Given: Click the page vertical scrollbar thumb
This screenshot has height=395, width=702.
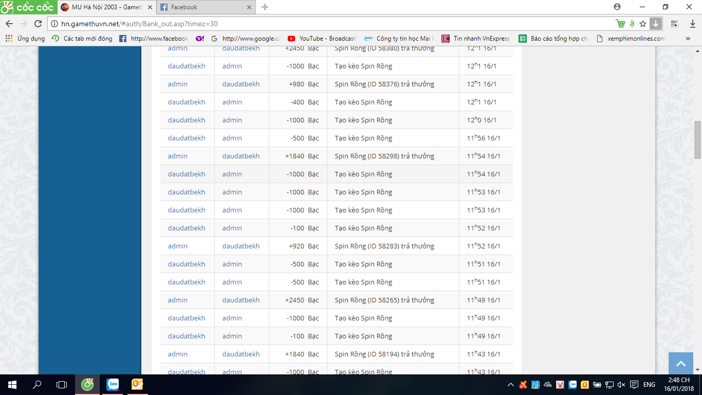Looking at the screenshot, I should pyautogui.click(x=697, y=140).
